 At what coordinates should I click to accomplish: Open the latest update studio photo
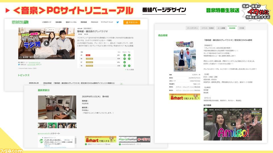(57, 107)
